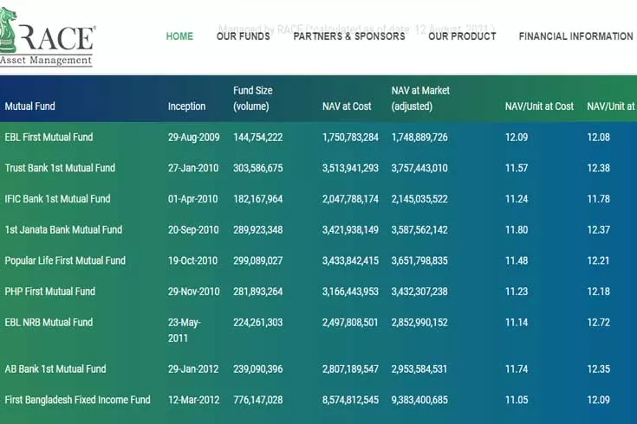Click NAV at Market value 3,432,307,238

(x=419, y=292)
